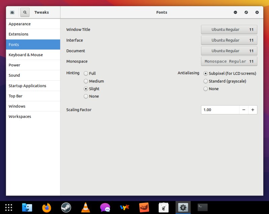
Task: Change the Monospace font
Action: tap(229, 61)
